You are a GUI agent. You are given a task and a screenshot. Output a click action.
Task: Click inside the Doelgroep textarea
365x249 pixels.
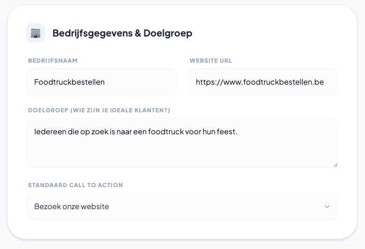pos(182,143)
